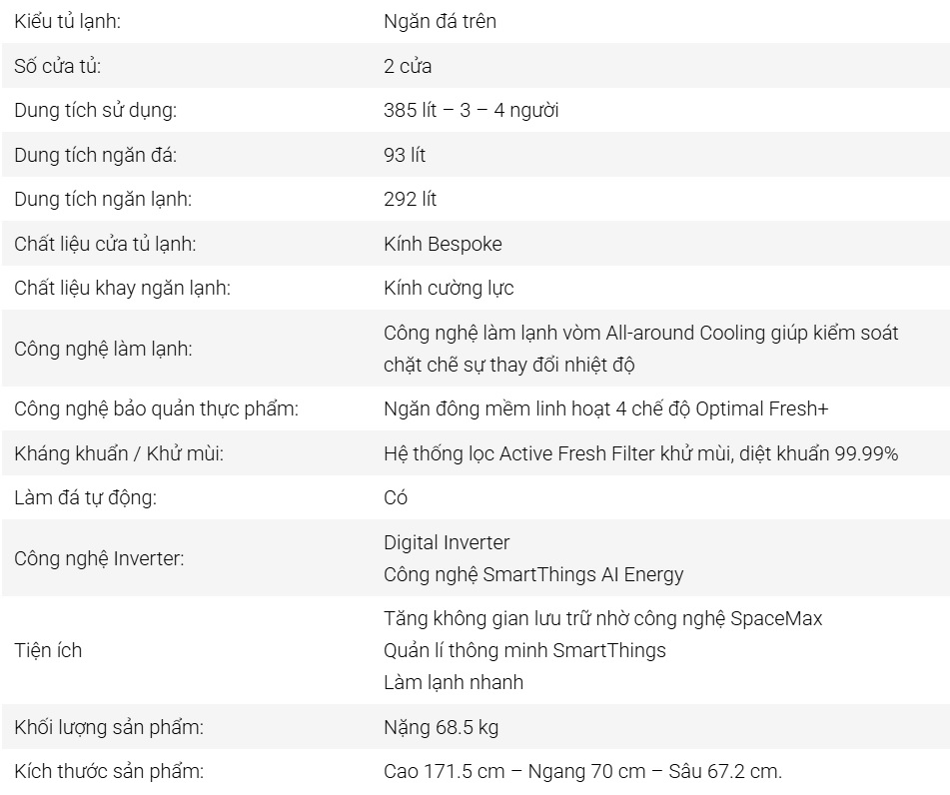The image size is (950, 795).
Task: Click the SpaceMax storage technology line
Action: [x=602, y=618]
